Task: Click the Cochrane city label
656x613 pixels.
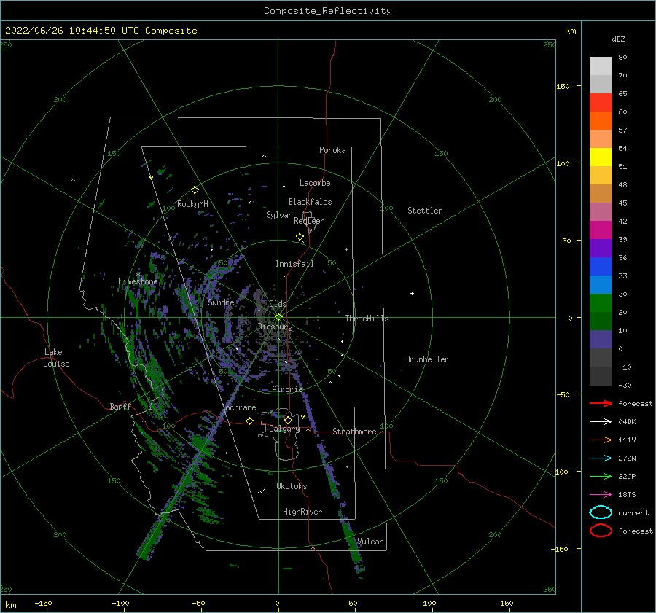Action: click(x=238, y=407)
